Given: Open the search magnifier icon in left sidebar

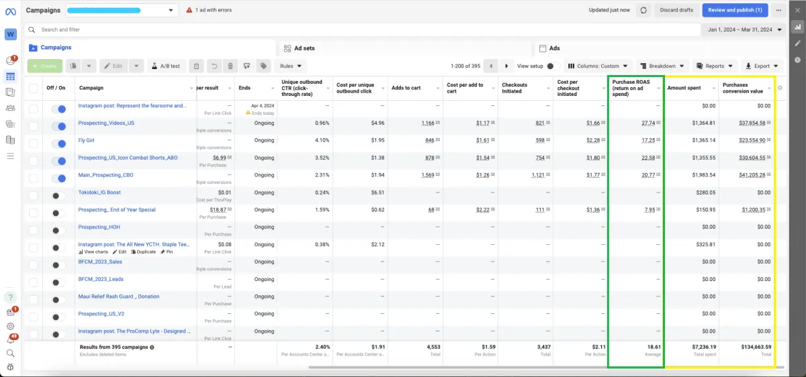Looking at the screenshot, I should [10, 353].
